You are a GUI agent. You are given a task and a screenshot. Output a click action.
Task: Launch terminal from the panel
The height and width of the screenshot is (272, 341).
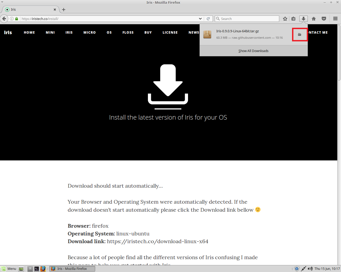37,269
